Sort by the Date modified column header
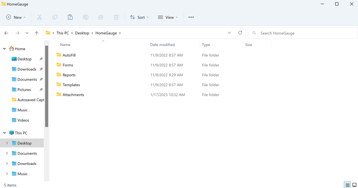358x188 pixels. 162,45
